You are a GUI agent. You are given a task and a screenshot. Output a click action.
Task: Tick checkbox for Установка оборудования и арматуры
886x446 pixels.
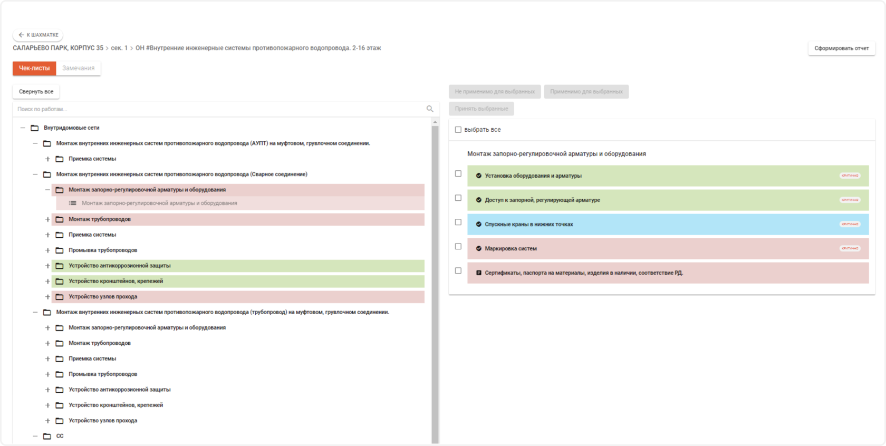click(x=458, y=173)
